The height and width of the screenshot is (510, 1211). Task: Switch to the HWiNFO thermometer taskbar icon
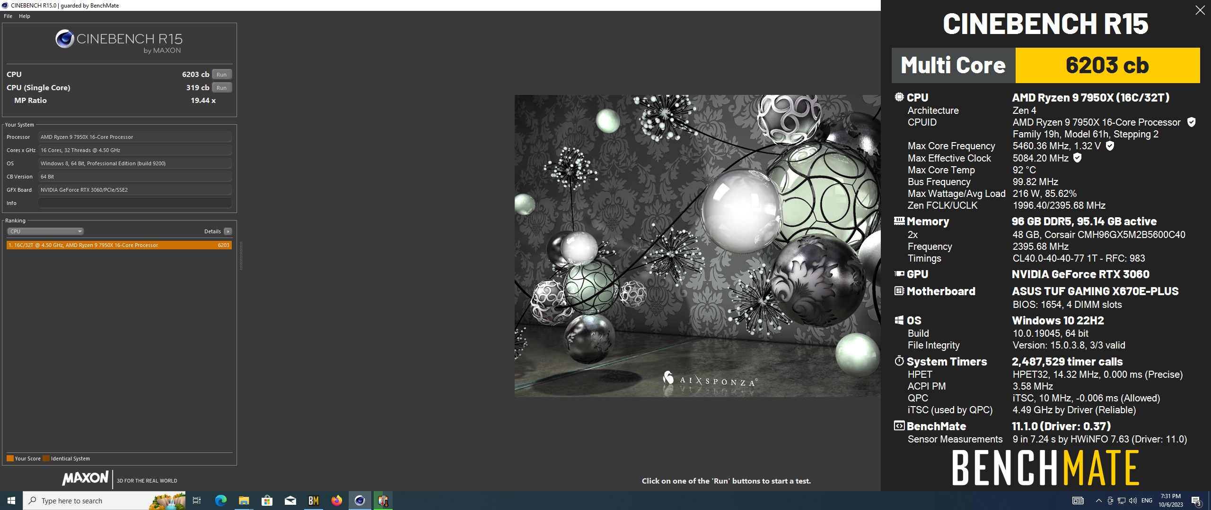tap(383, 501)
